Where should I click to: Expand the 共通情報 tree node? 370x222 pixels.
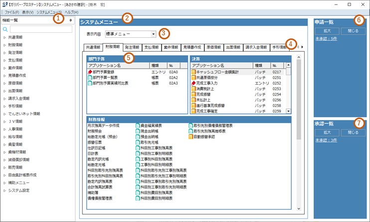pos(4,37)
